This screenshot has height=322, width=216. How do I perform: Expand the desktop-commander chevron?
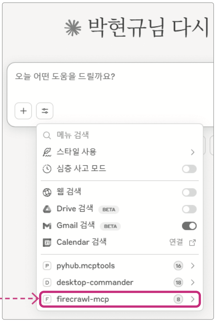(x=193, y=283)
